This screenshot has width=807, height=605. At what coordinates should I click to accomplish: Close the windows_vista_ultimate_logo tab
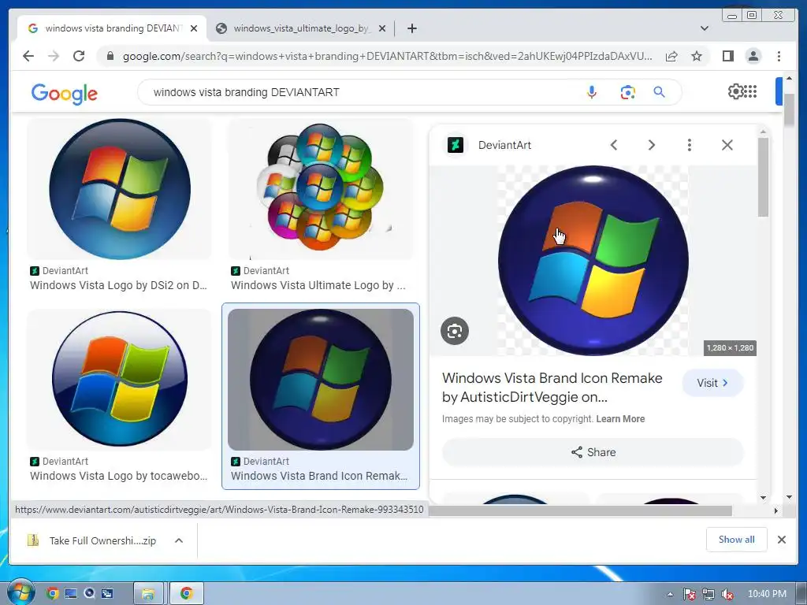click(x=382, y=29)
